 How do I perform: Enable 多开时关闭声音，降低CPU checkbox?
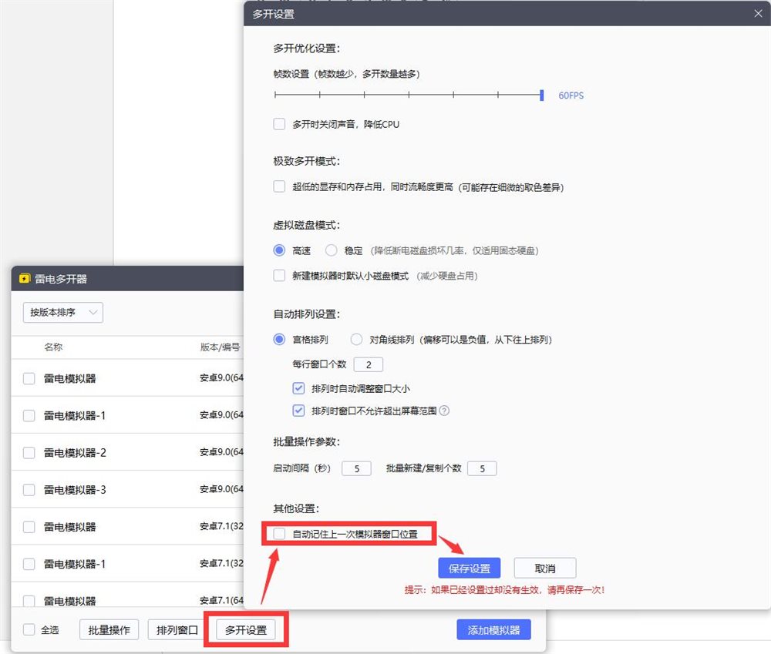coord(279,124)
